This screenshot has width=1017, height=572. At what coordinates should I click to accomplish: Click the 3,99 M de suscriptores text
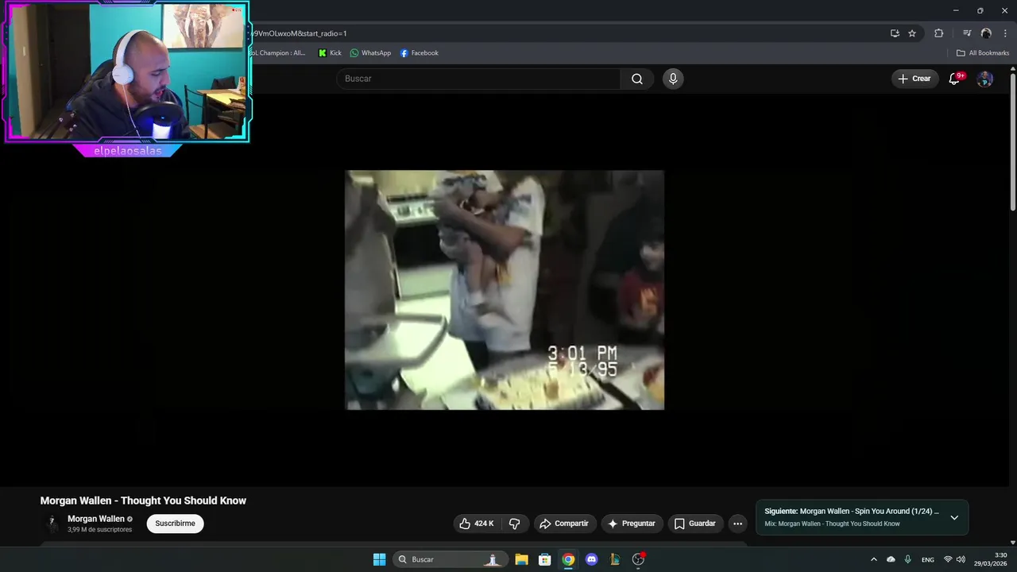pos(100,530)
